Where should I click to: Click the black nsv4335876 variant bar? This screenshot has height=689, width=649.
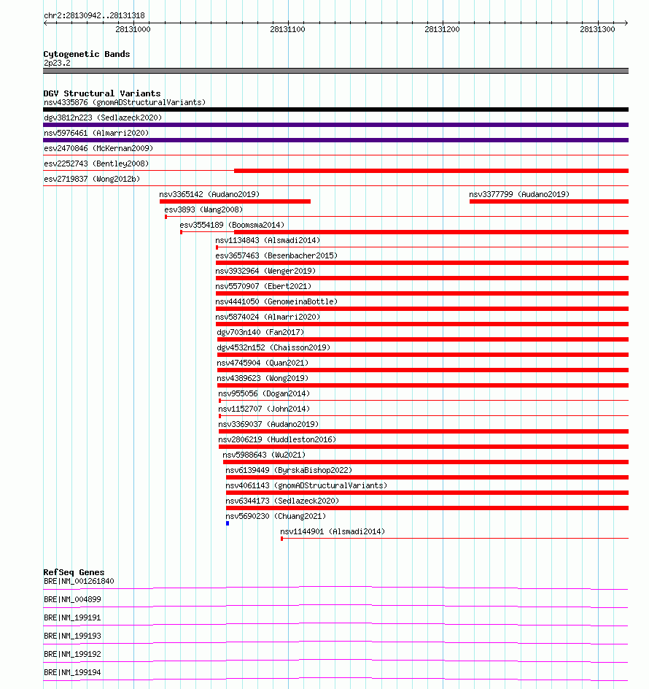336,109
